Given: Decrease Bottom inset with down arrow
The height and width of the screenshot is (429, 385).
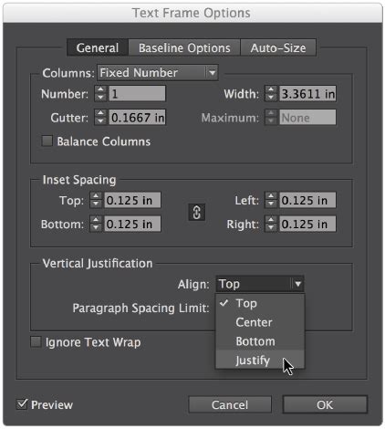Looking at the screenshot, I should (96, 227).
